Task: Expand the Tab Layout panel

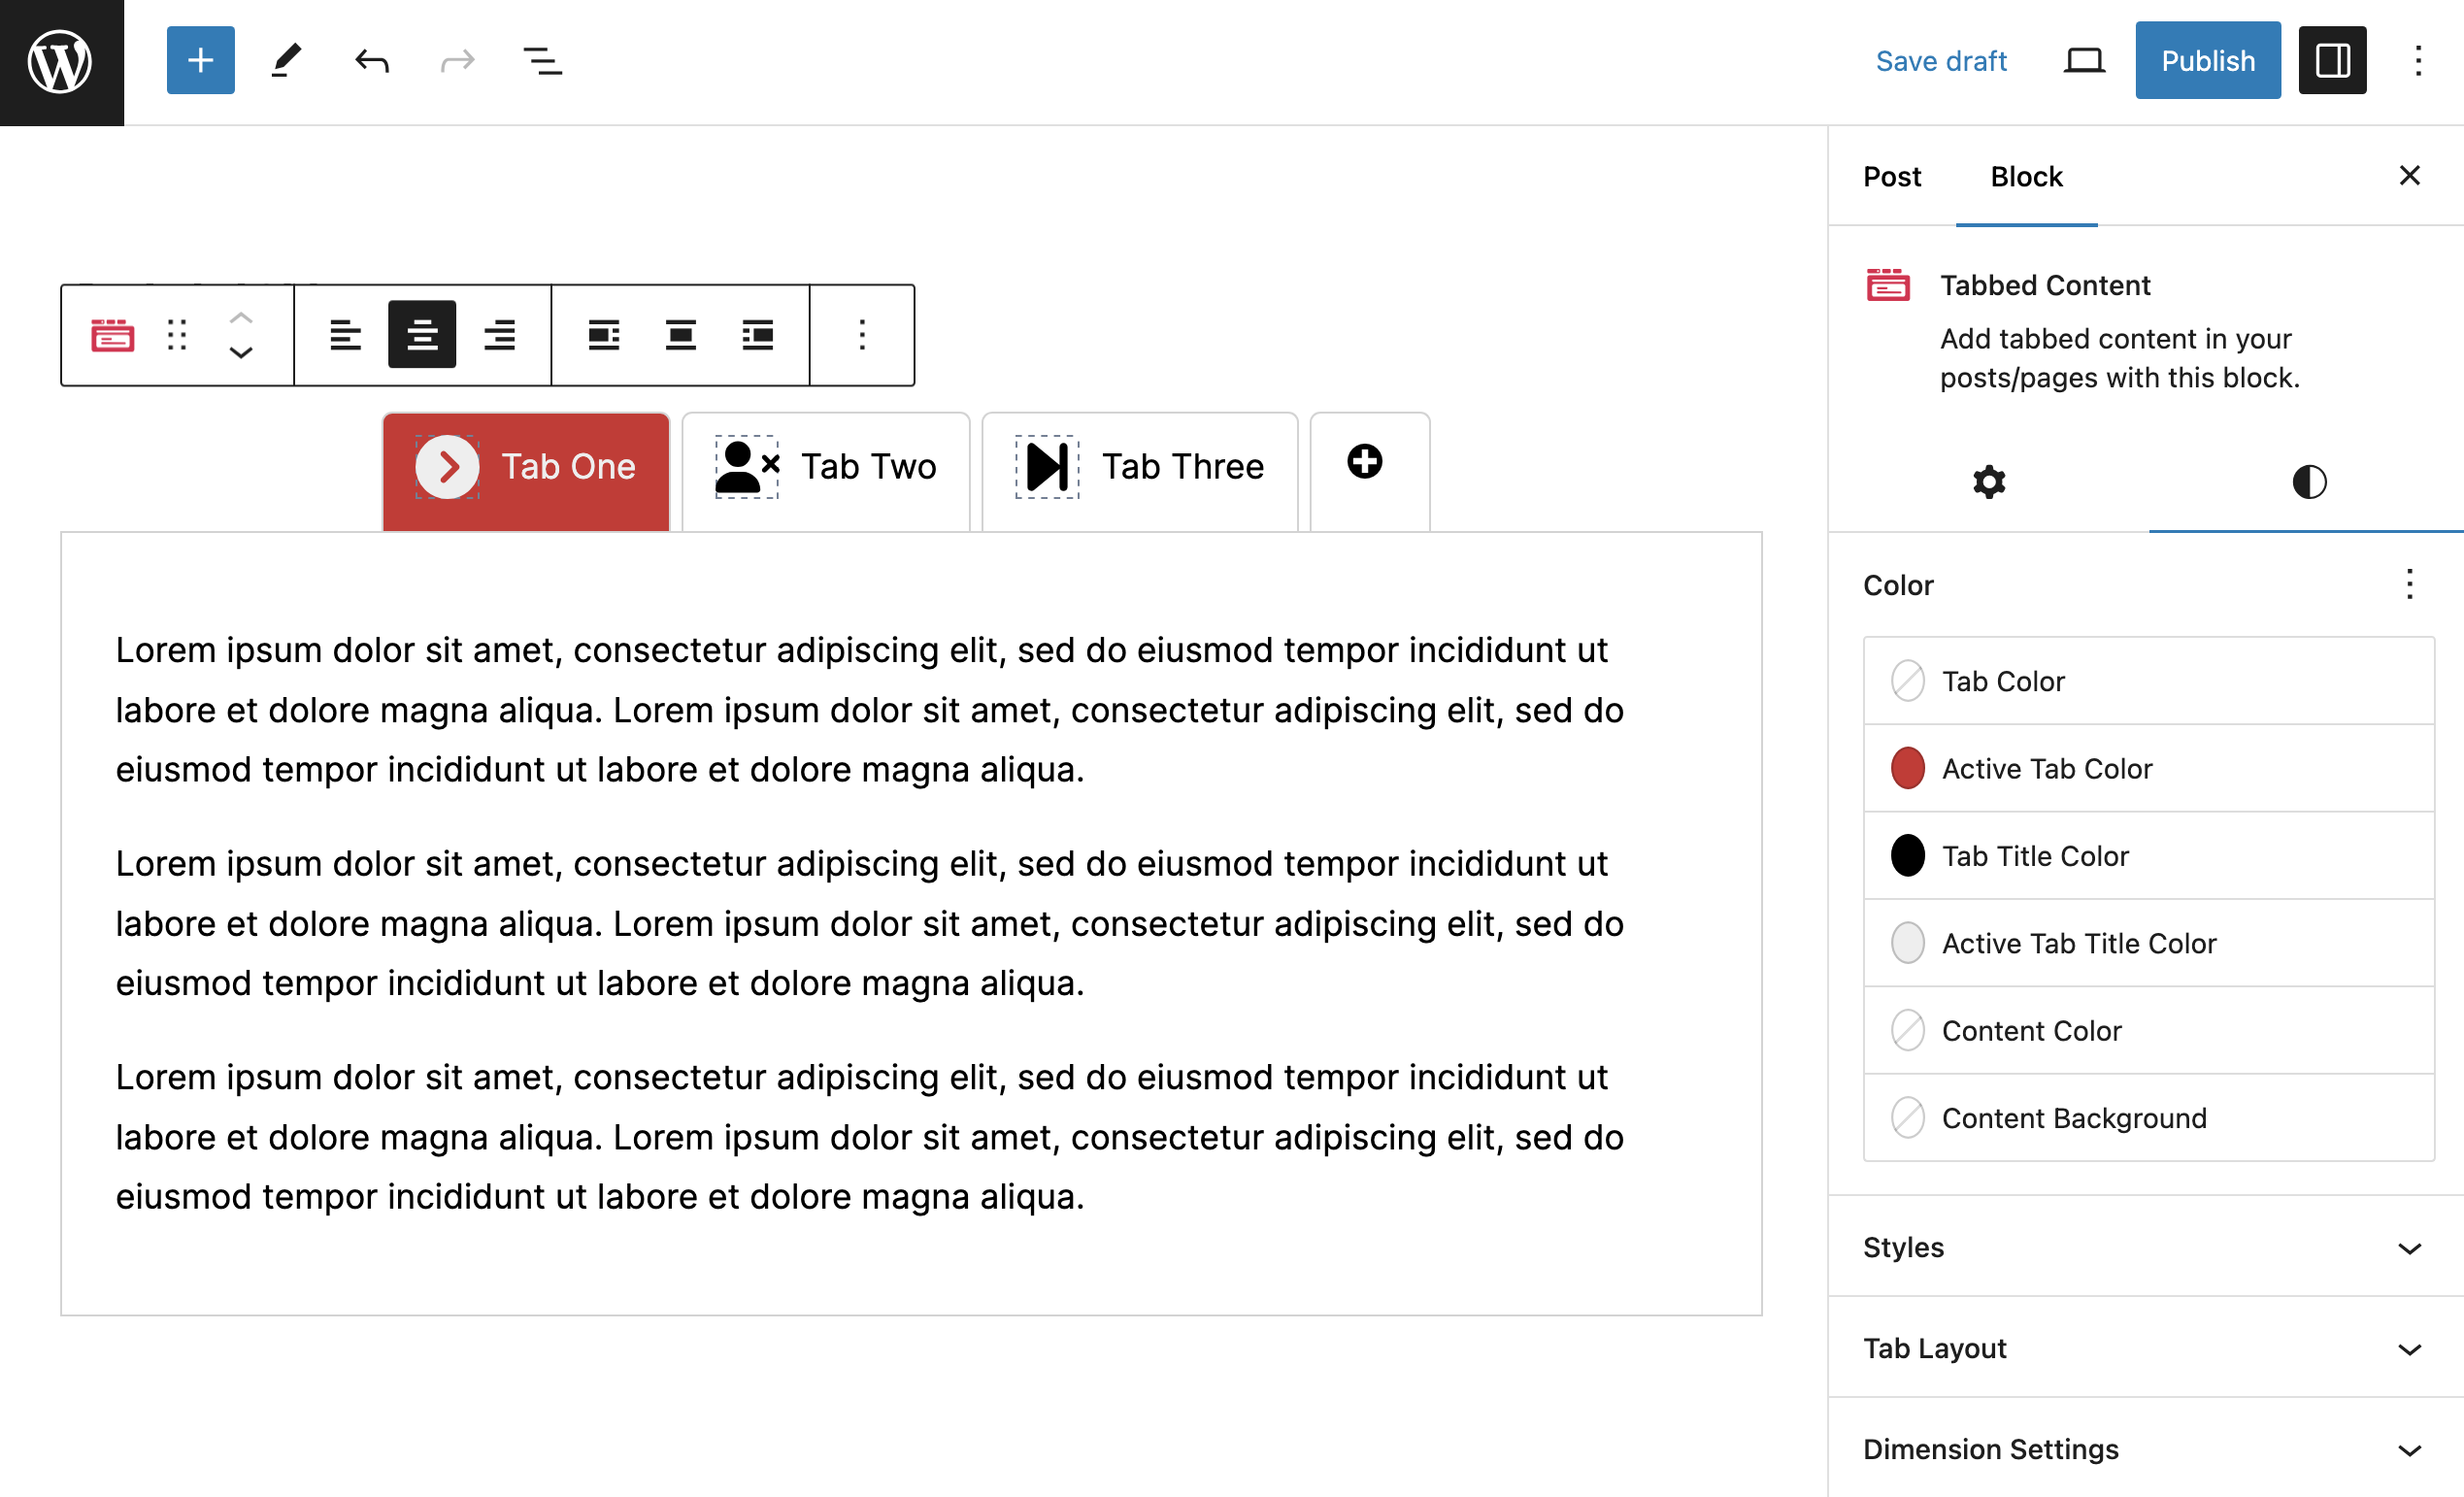Action: tap(2147, 1348)
